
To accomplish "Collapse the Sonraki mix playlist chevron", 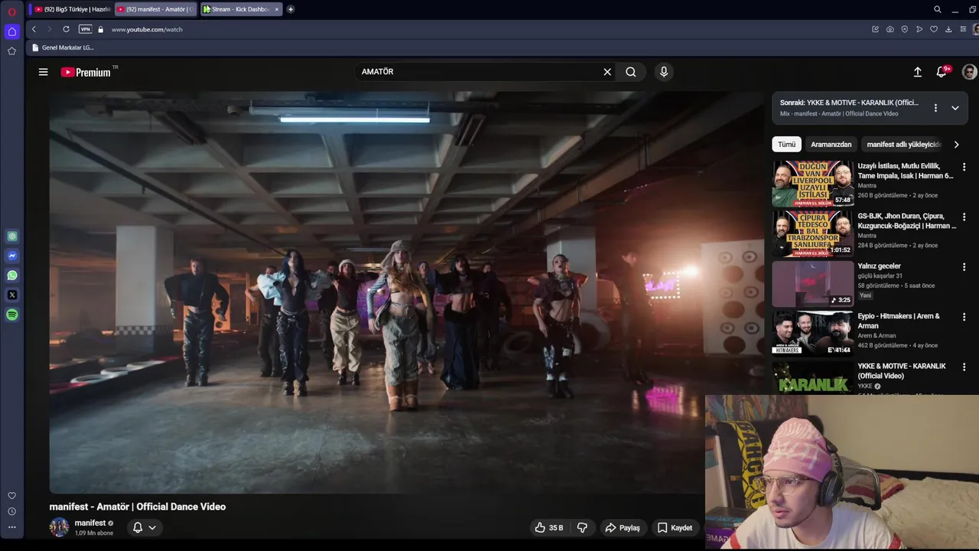I will point(955,108).
